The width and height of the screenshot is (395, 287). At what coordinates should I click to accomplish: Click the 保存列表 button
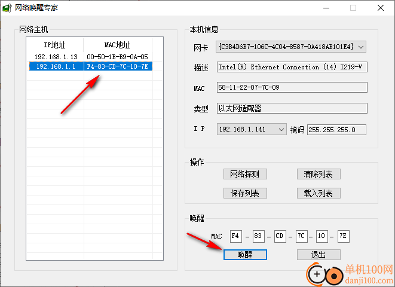pyautogui.click(x=245, y=193)
